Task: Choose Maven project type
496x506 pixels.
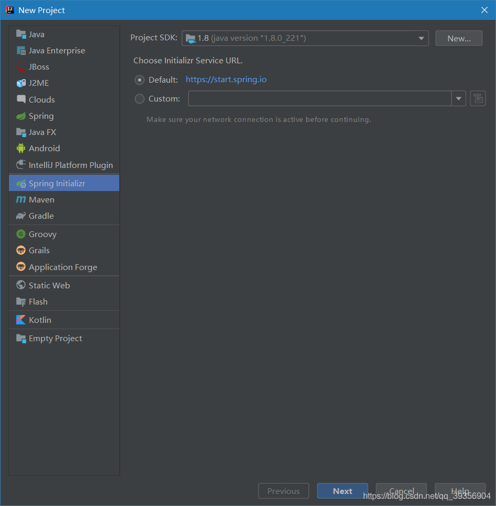Action: 64,199
